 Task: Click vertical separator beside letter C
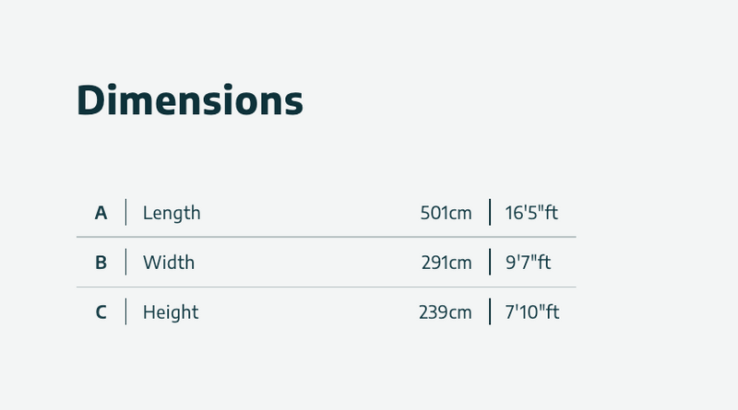126,312
